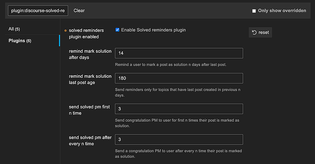The height and width of the screenshot is (164, 315).
Task: Click the last post age field showing 180
Action: 179,78
